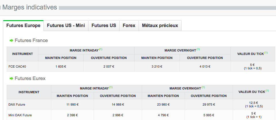This screenshot has width=276, height=120.
Task: Click footnote (1) of Eurex Marge Intraday
Action: coord(111,87)
